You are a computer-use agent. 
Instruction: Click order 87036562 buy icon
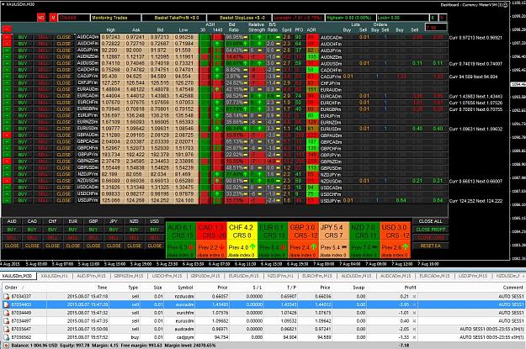7,337
